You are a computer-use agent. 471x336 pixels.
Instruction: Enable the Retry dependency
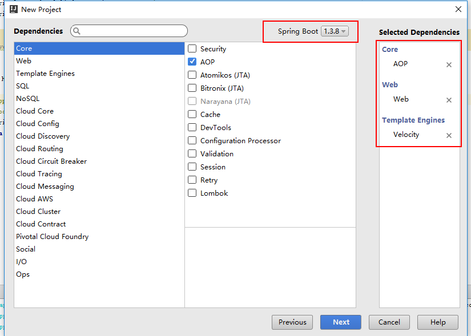pyautogui.click(x=192, y=180)
